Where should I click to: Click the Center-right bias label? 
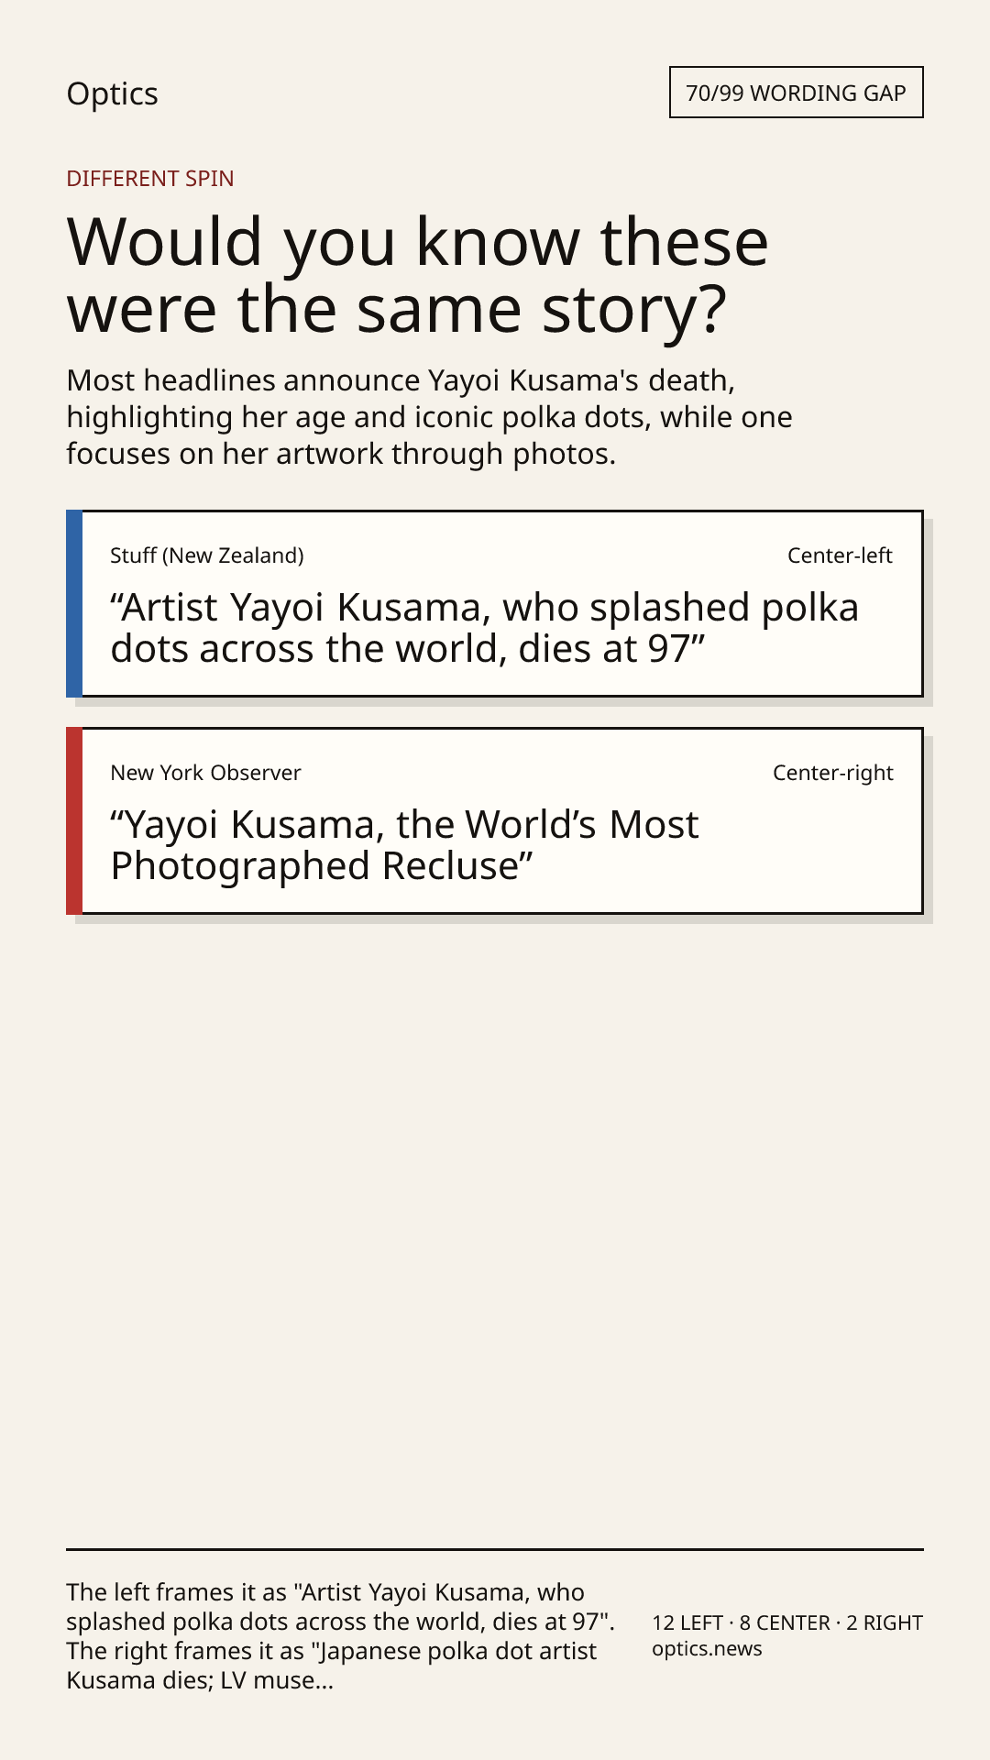pos(832,773)
